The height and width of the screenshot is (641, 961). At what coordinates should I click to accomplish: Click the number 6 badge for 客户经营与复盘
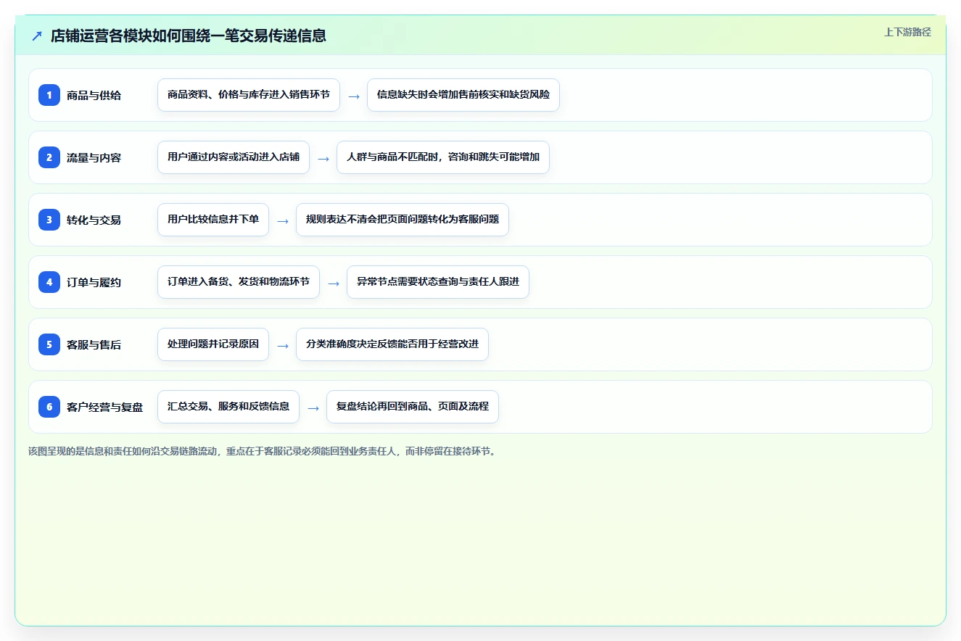pos(49,407)
